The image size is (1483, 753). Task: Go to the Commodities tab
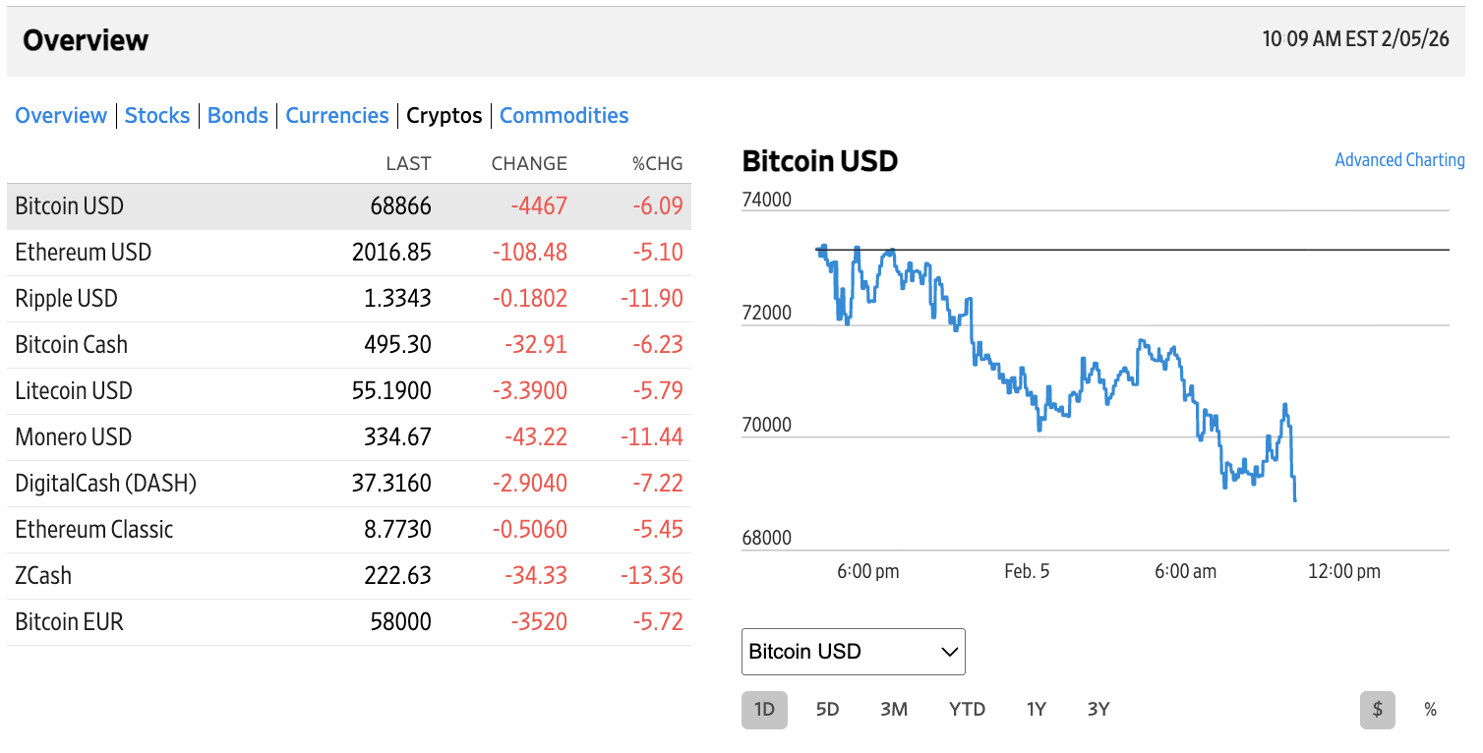[564, 116]
